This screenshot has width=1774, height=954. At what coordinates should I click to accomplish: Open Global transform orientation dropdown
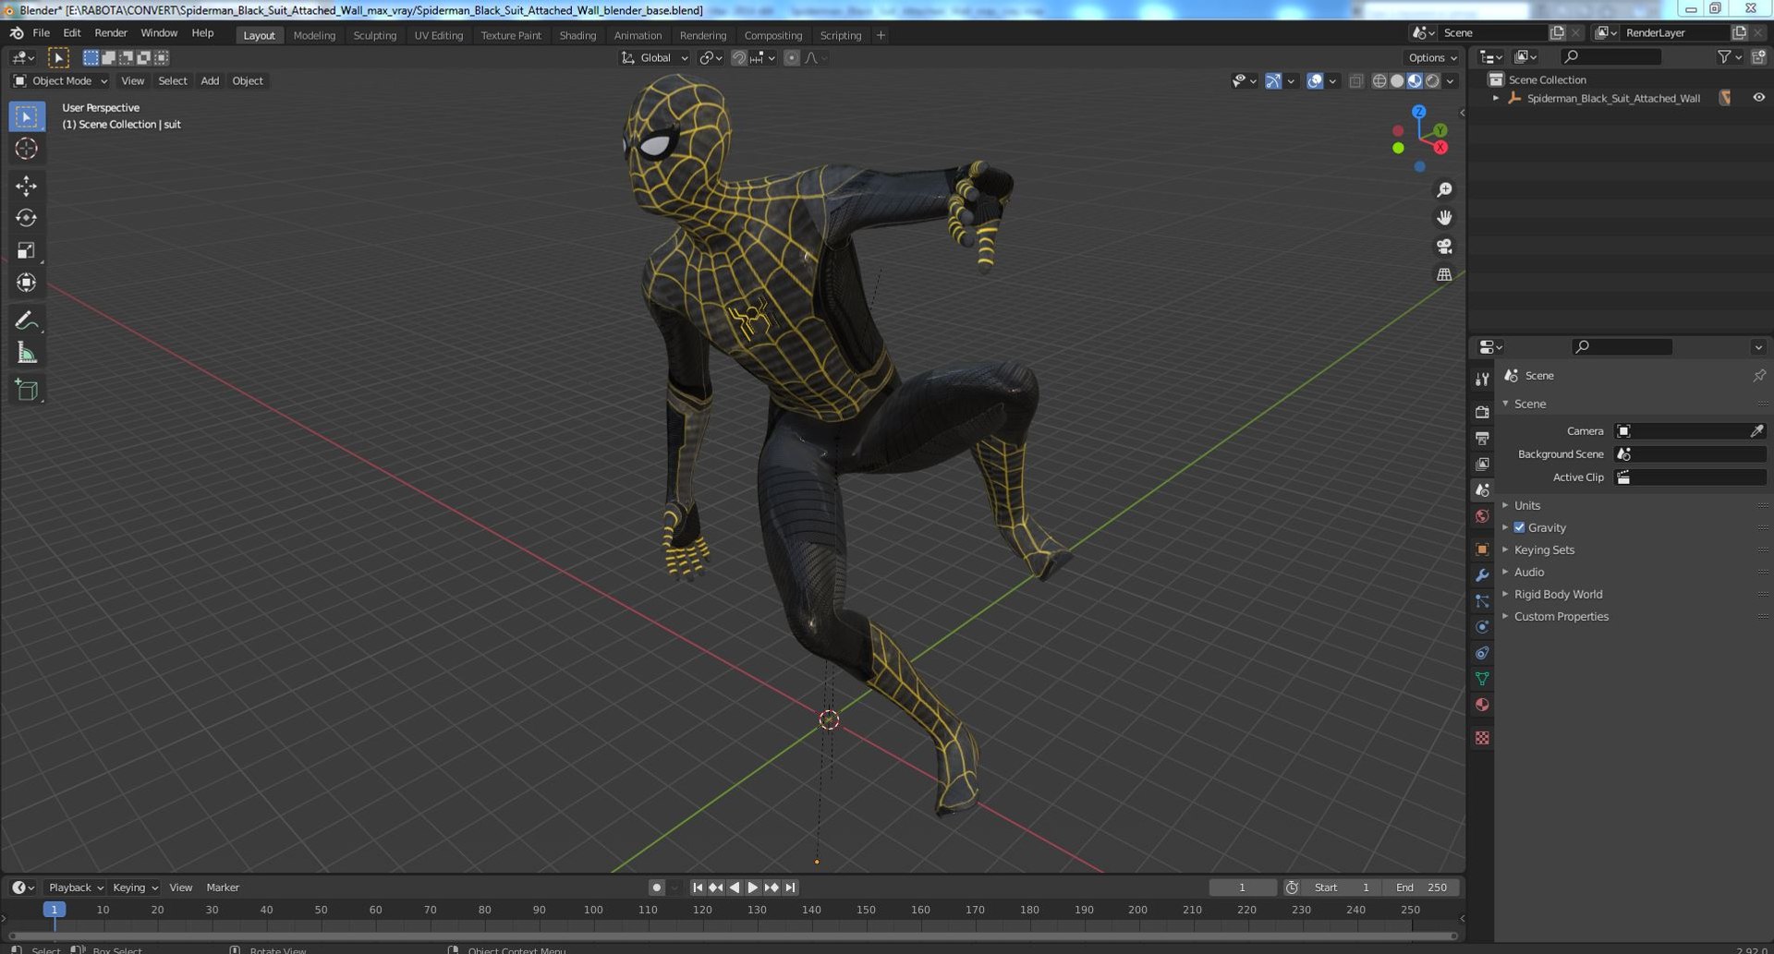click(655, 58)
